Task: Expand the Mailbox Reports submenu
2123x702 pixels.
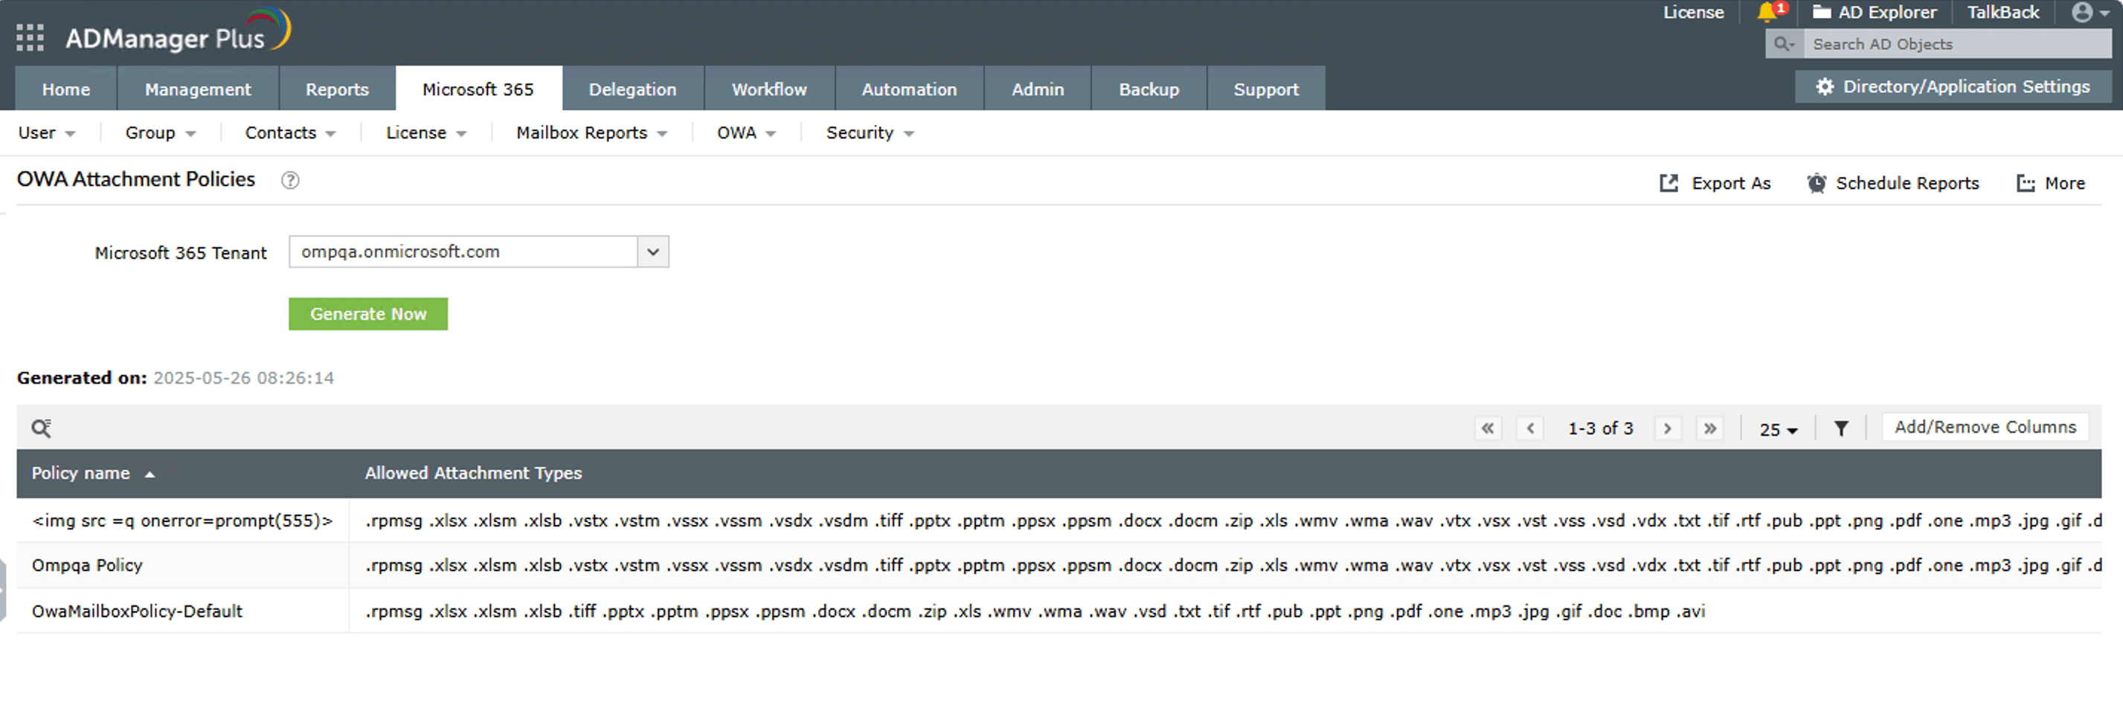Action: click(x=591, y=132)
